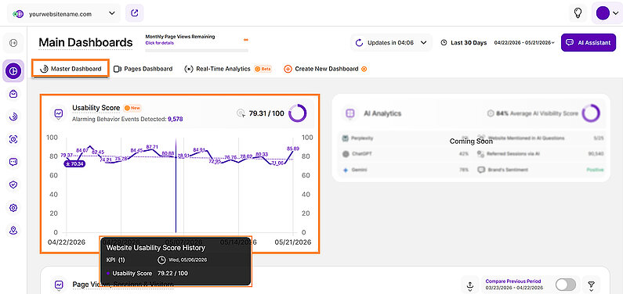Click monthly page views remaining progress bar
The image size is (623, 294).
[197, 50]
